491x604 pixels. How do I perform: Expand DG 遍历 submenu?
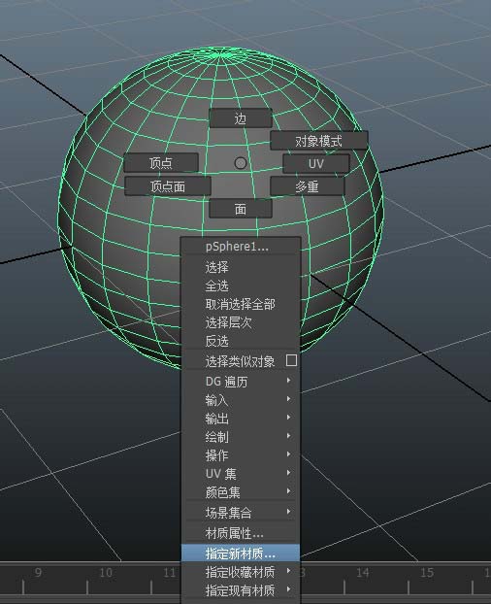(241, 382)
